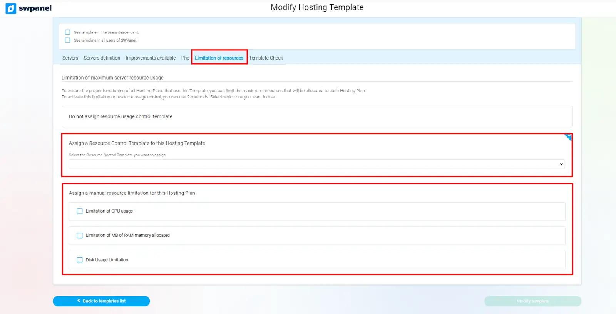
Task: Switch to the Servers tab
Action: (x=70, y=58)
